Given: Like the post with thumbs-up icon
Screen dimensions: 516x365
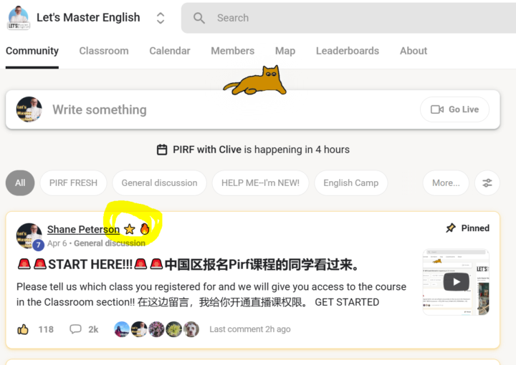Looking at the screenshot, I should point(23,329).
